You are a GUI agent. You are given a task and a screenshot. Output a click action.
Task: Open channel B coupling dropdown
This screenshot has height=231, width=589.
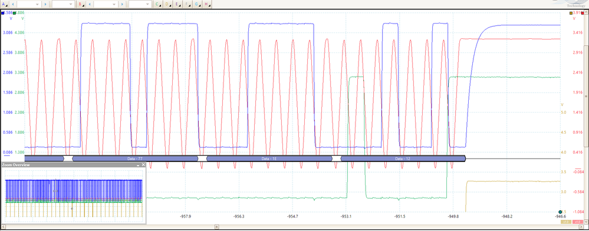(140, 4)
